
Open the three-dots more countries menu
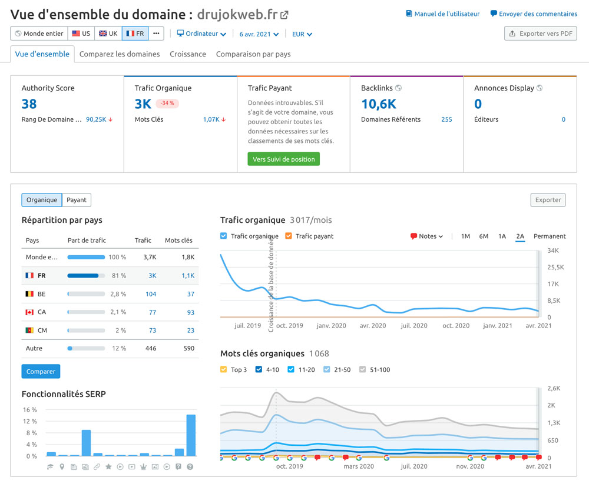156,34
